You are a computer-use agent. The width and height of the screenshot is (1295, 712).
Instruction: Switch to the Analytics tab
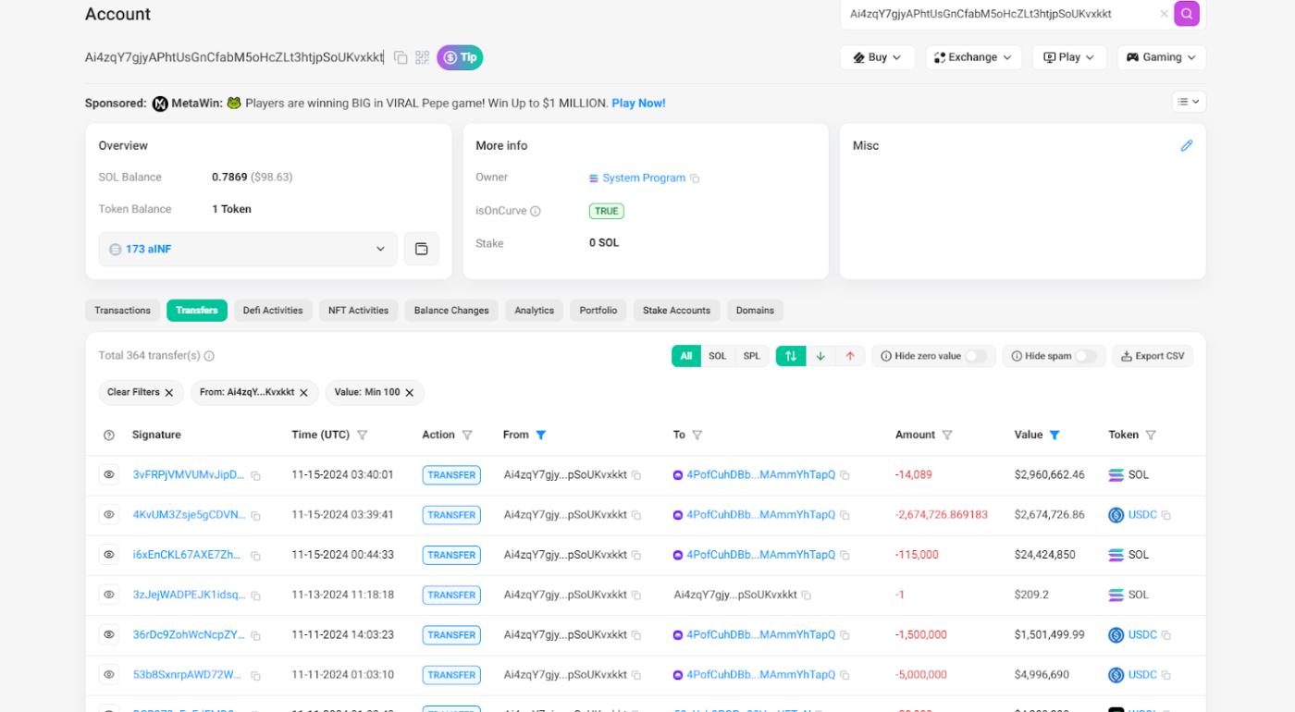pos(534,310)
